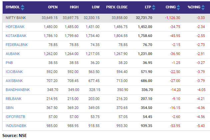Select the IDFCFIRSTB symbol link

pos(16,117)
